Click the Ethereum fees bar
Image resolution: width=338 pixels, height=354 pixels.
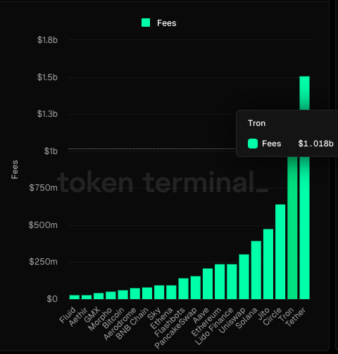pyautogui.click(x=220, y=282)
